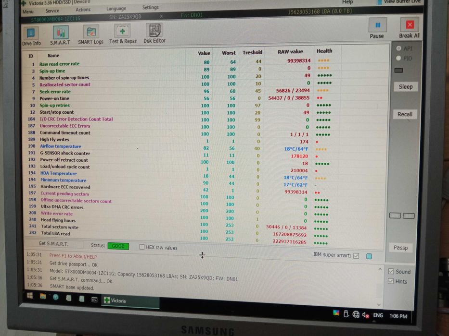This screenshot has height=336, width=449.
Task: Select the Seek error rate row
Action: coord(180,91)
